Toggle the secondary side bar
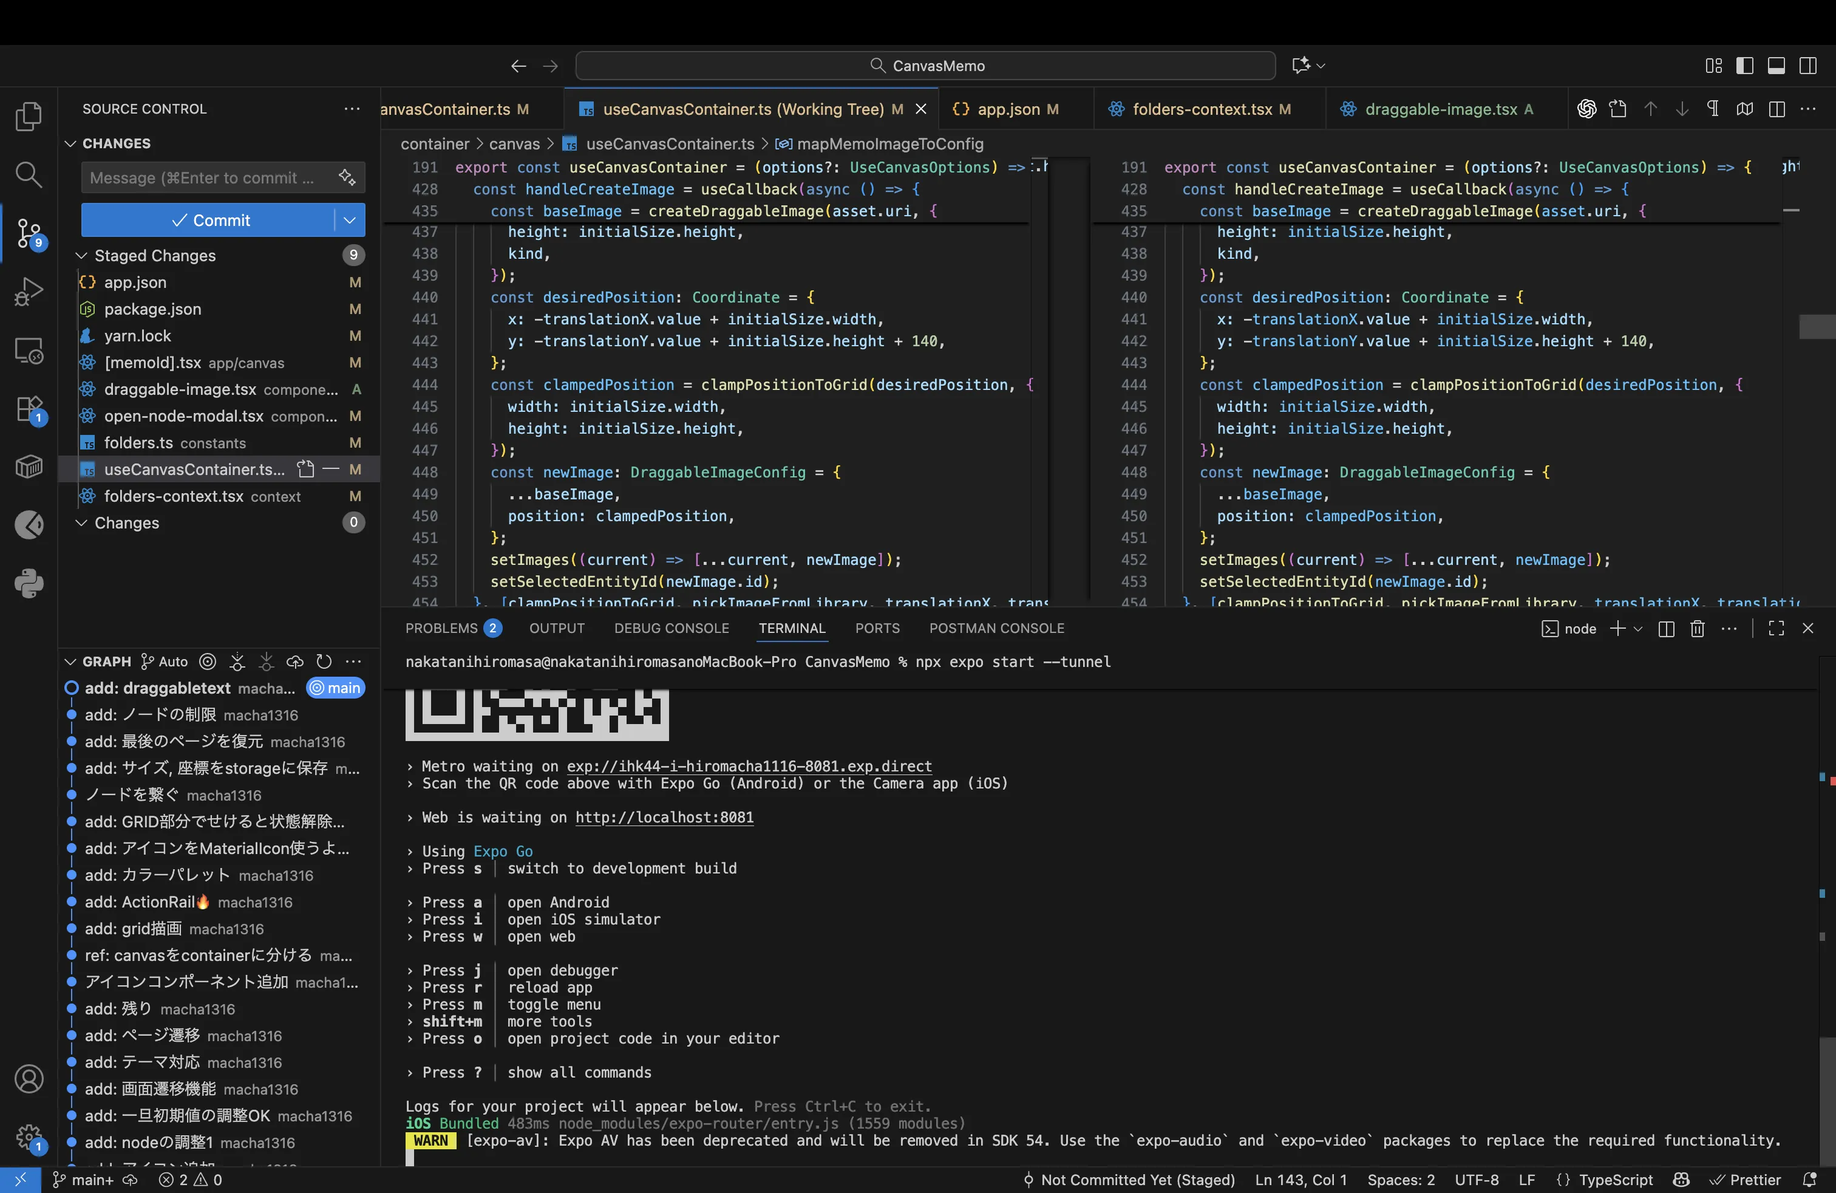Screen dimensions: 1836x1193 click(x=1807, y=66)
